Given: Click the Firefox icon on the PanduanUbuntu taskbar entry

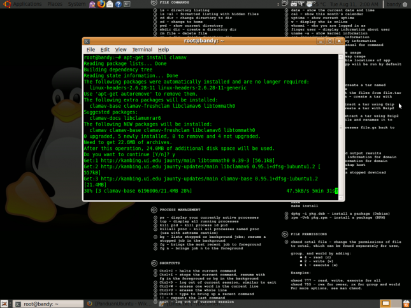Looking at the screenshot, I should [x=90, y=304].
